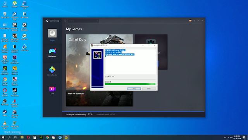Open the Game Center sidebar icon
The width and height of the screenshot is (248, 140).
tap(52, 71)
